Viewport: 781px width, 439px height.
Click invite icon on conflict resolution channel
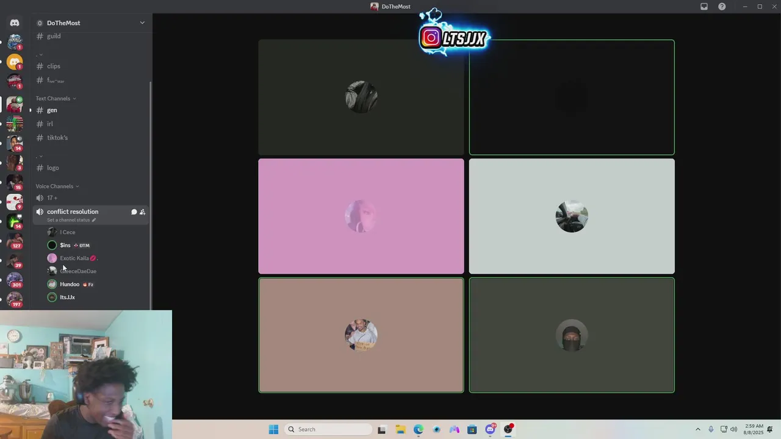(142, 212)
